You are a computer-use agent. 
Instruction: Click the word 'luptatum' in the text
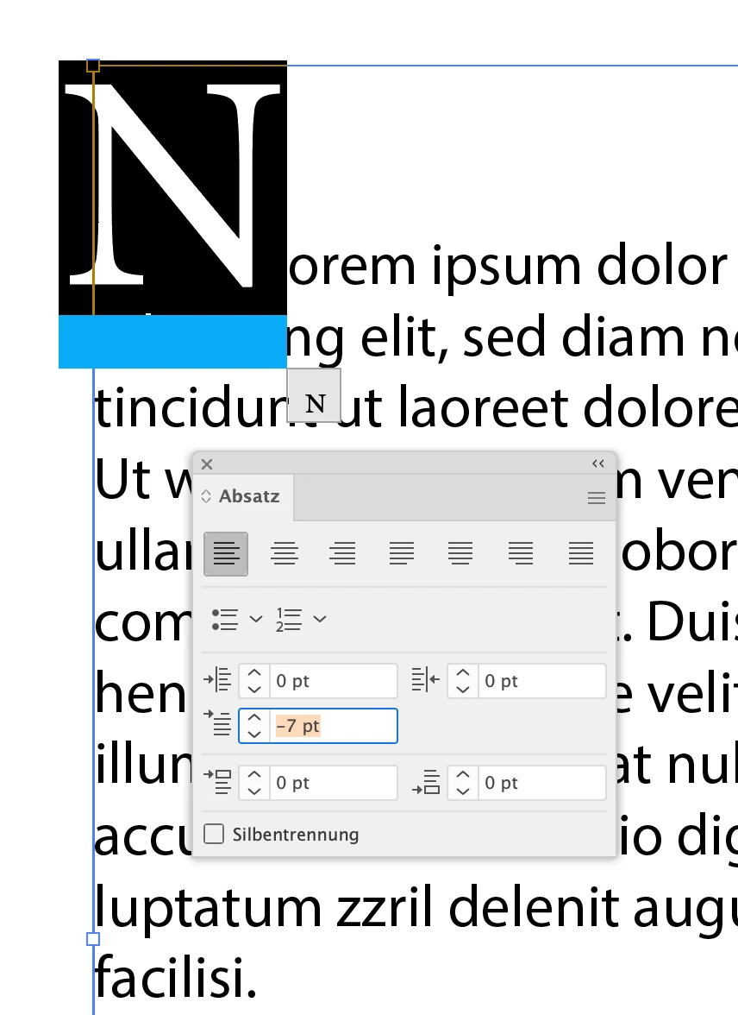[x=208, y=910]
